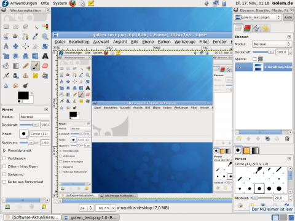Screen dimensions: 295x221
Task: Open the Modus dropdown in Pinsel tool options
Action: click(x=34, y=117)
